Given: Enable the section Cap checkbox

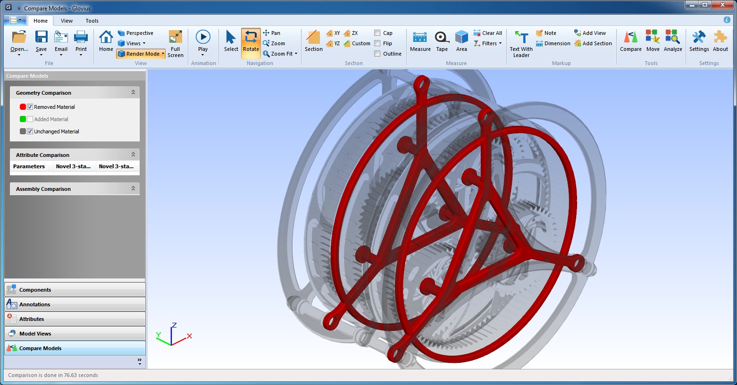Looking at the screenshot, I should [x=377, y=33].
